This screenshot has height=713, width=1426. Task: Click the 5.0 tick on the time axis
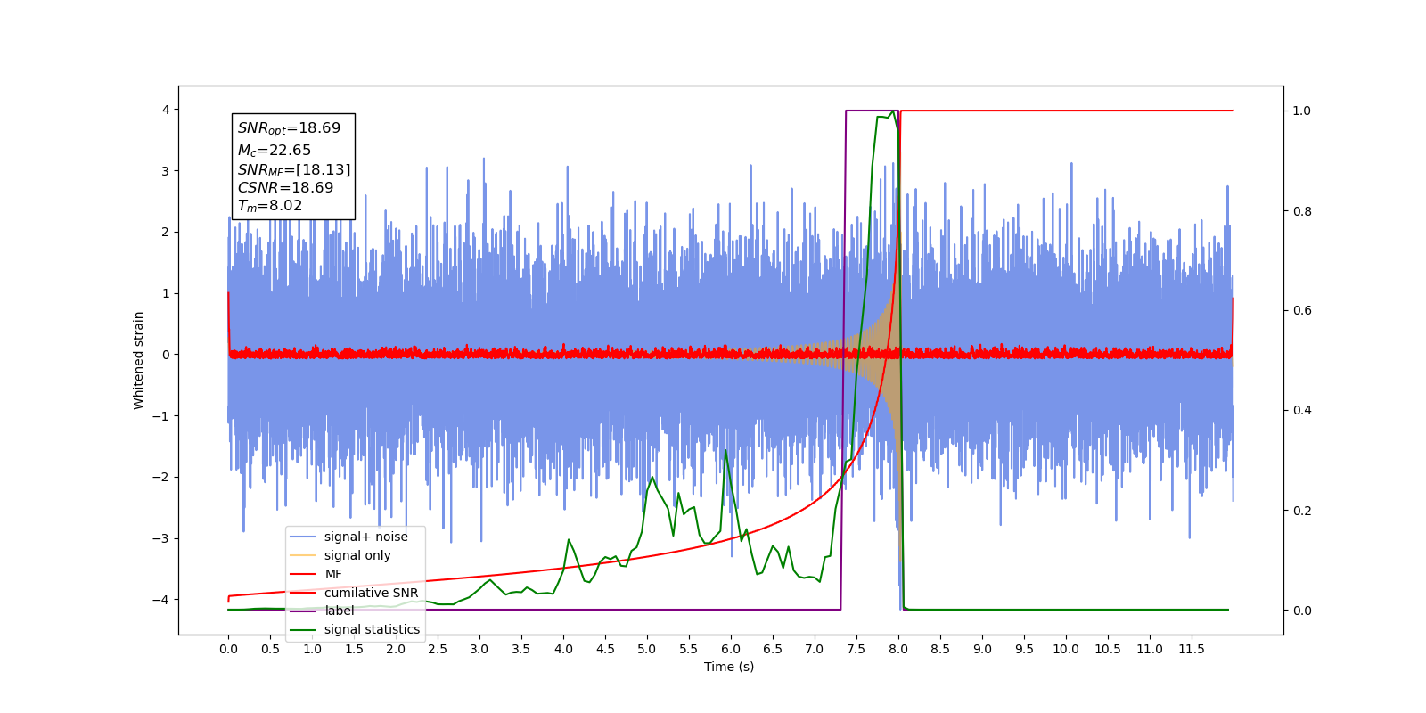647,649
